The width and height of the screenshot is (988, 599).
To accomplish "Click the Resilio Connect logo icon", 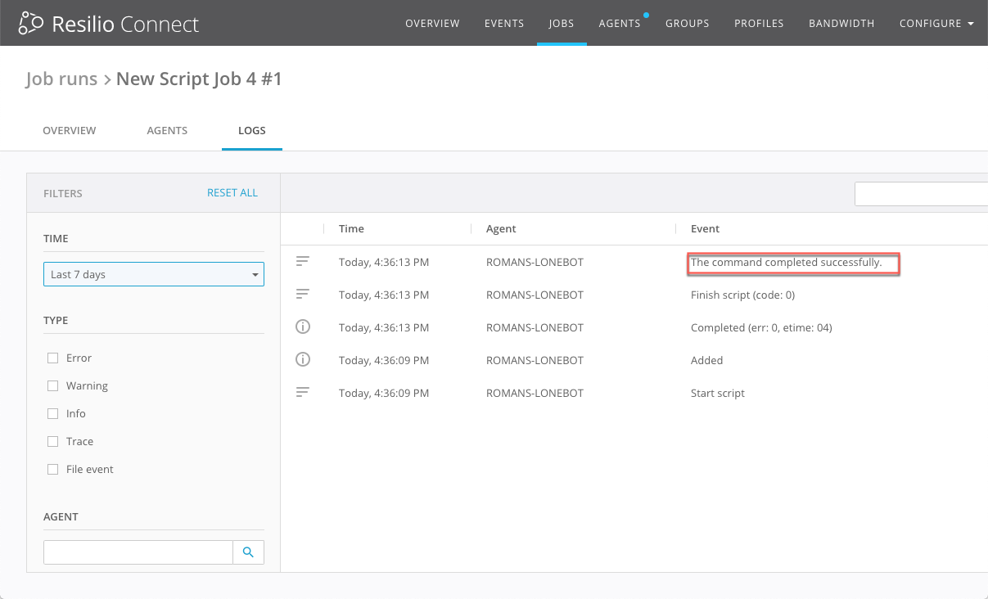I will pyautogui.click(x=31, y=24).
